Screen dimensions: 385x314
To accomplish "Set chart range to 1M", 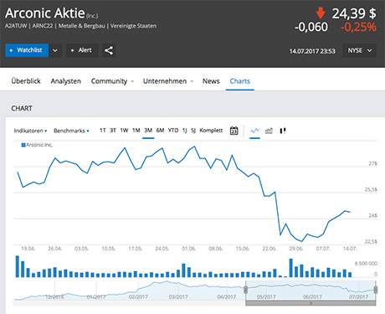I will (x=136, y=131).
